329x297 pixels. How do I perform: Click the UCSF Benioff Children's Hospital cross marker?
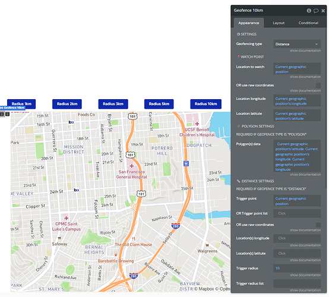click(x=197, y=124)
